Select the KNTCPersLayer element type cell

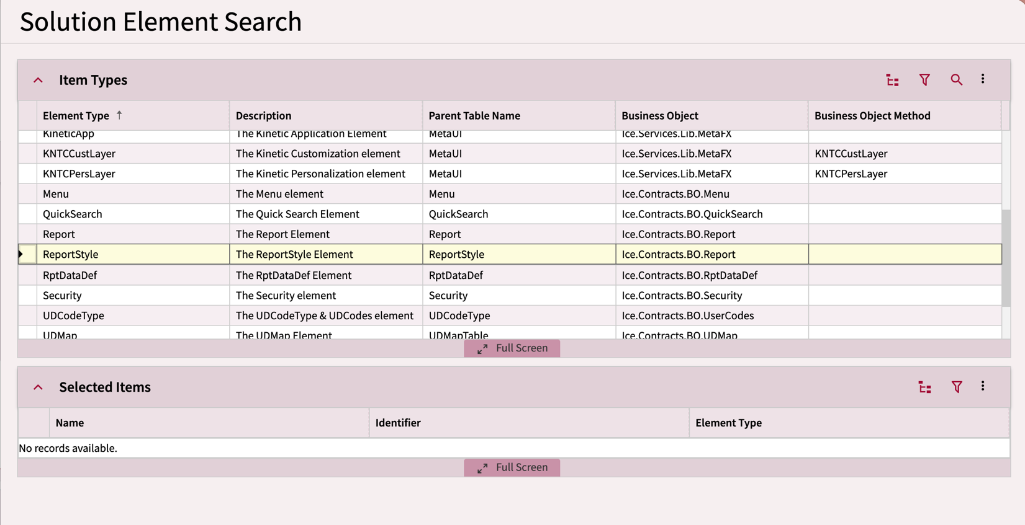tap(133, 174)
